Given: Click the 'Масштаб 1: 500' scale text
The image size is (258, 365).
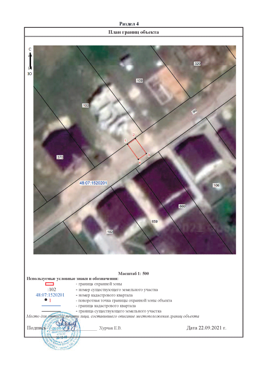Looking at the screenshot, I should click(x=134, y=273).
